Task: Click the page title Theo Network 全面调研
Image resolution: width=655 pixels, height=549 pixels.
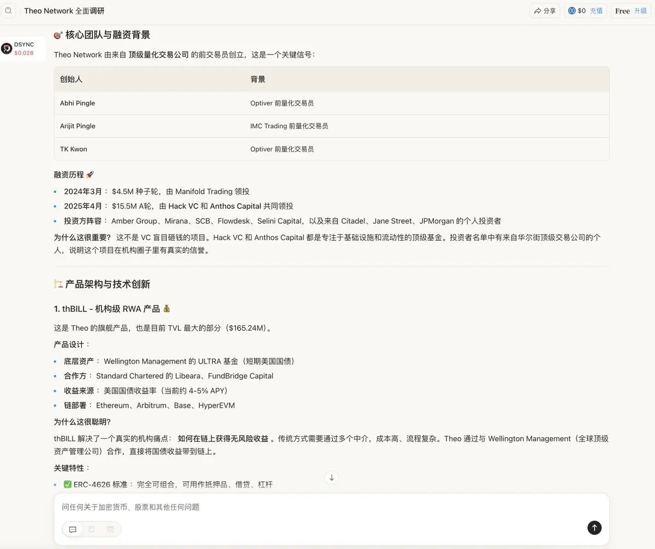Action: click(64, 11)
